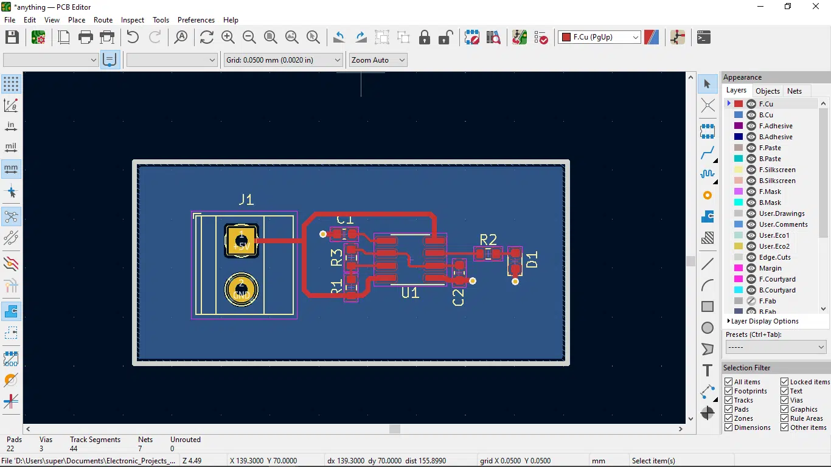Click the Print icon
Screen dimensions: 831x467
coord(86,37)
